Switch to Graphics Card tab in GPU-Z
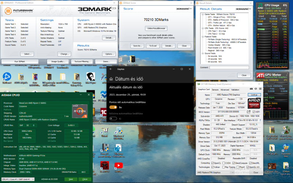Viewport: 293px width, 183px height. 204,89
